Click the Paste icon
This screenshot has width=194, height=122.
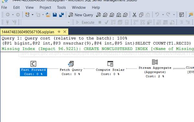tap(148, 15)
